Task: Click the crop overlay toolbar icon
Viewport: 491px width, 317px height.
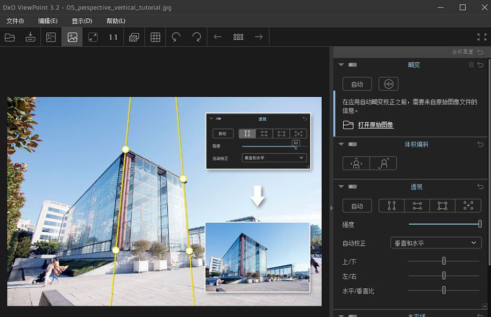Action: click(134, 37)
